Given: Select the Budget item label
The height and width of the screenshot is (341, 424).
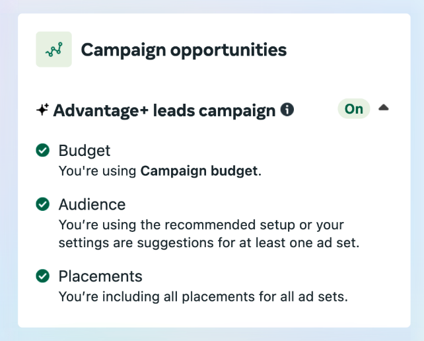Looking at the screenshot, I should [x=85, y=151].
